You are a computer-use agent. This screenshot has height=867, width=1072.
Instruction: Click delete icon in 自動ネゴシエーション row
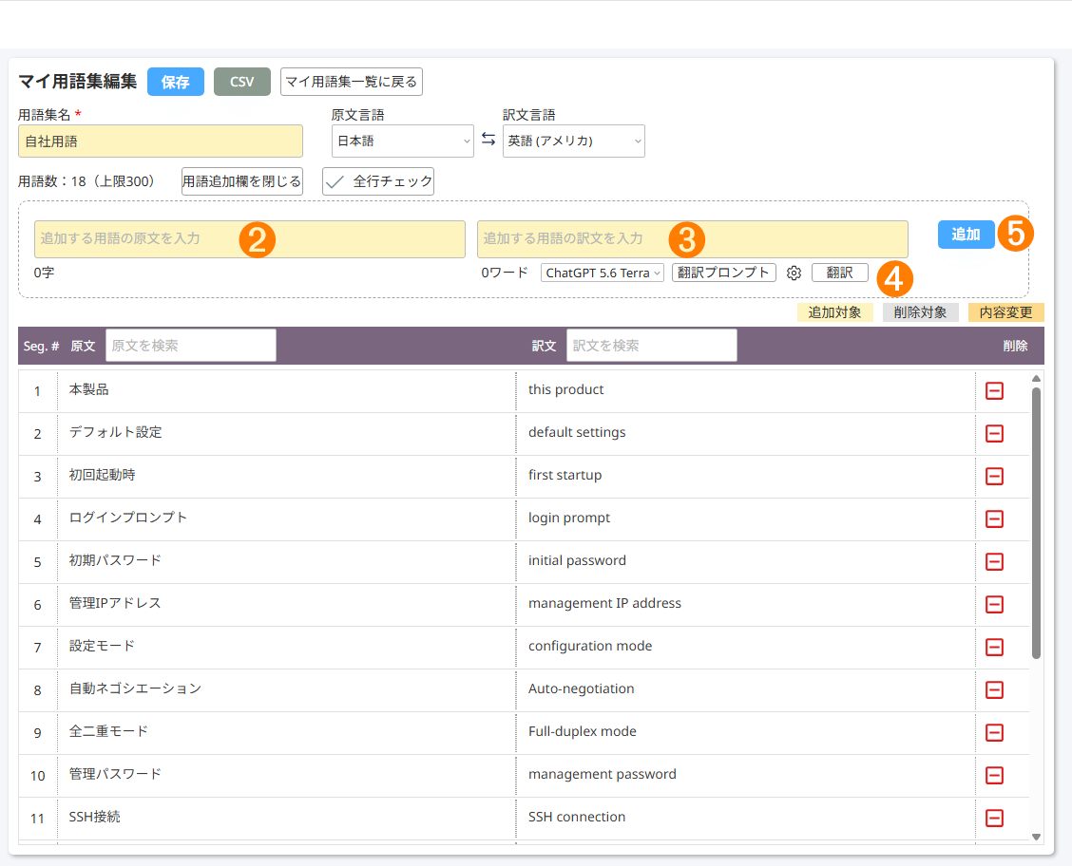click(994, 689)
